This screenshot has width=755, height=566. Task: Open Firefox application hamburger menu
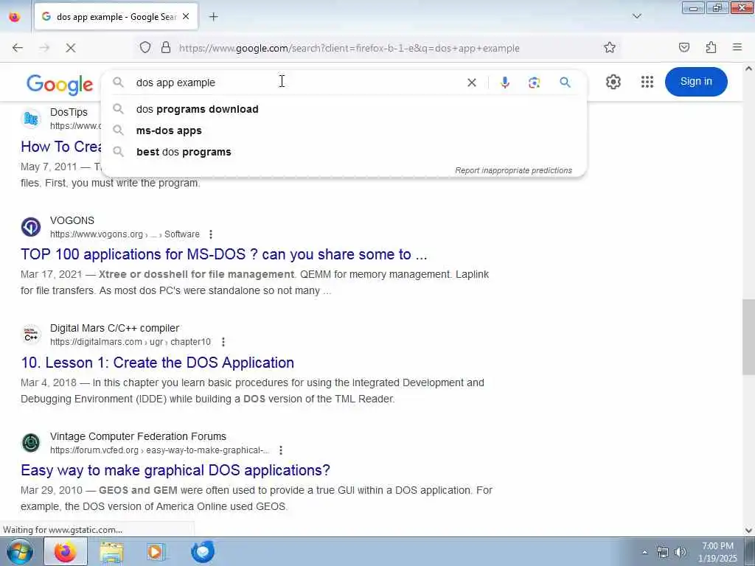click(x=737, y=48)
